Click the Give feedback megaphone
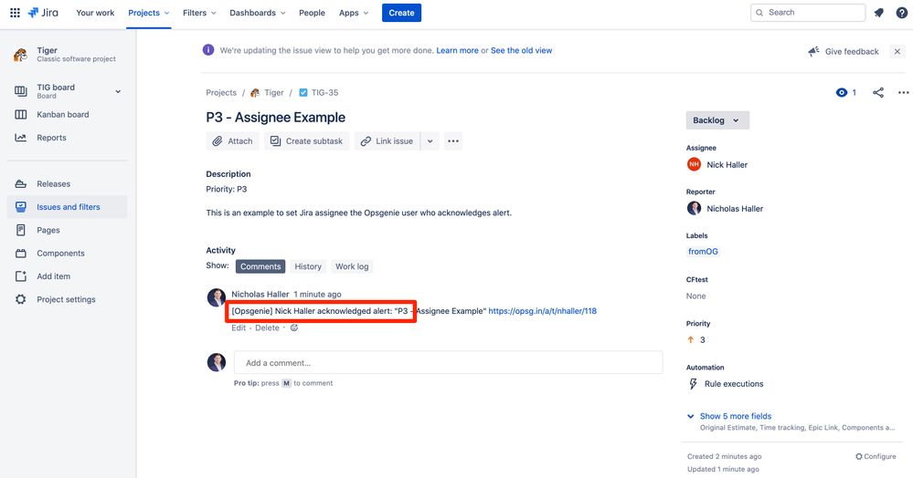913x478 pixels. pos(844,51)
